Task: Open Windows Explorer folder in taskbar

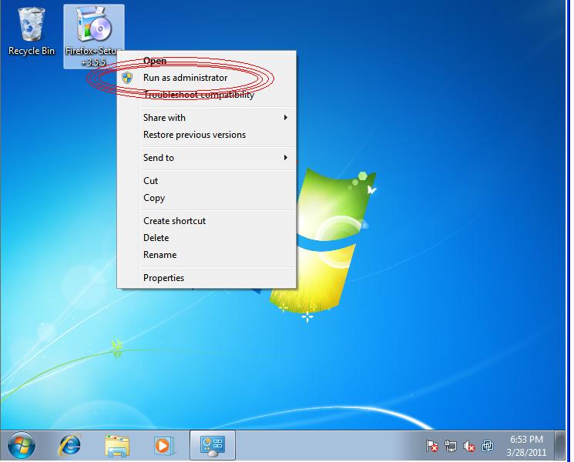Action: point(117,446)
